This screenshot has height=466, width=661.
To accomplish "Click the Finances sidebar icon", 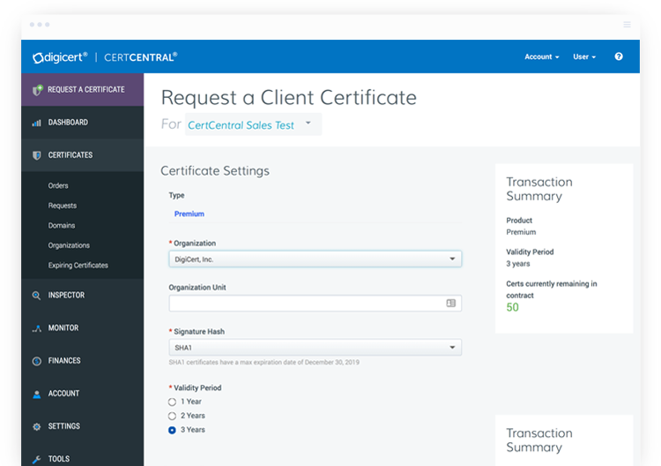I will point(37,361).
